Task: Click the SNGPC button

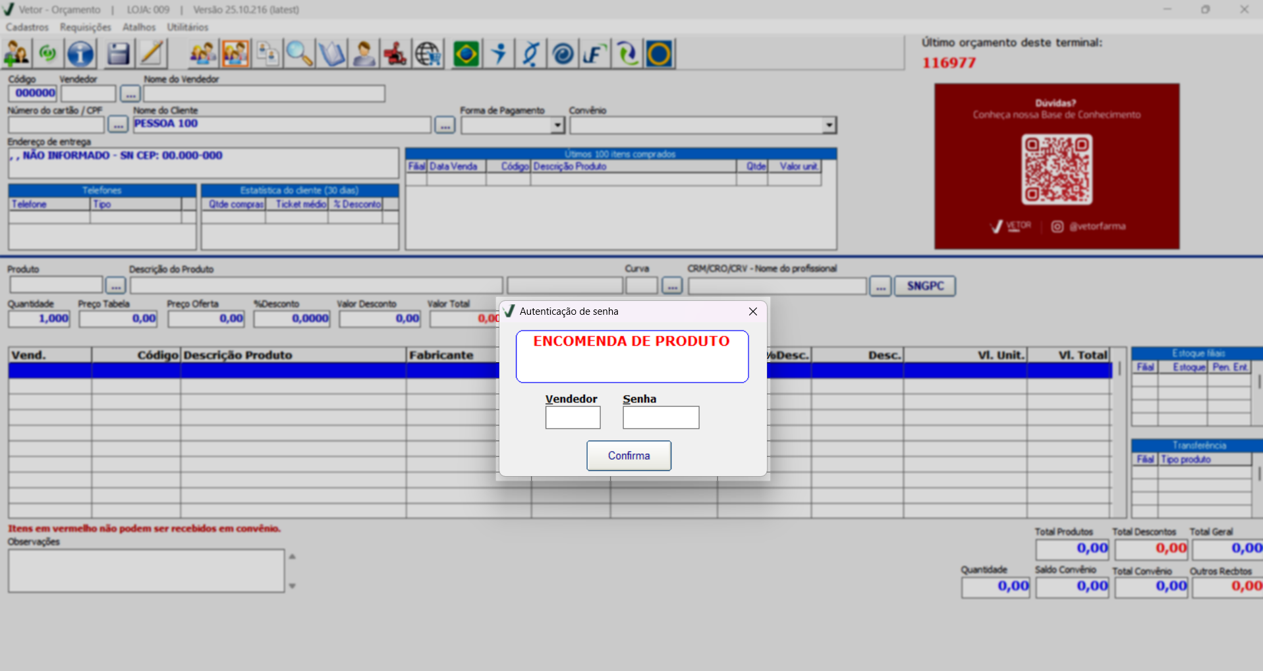Action: [925, 286]
